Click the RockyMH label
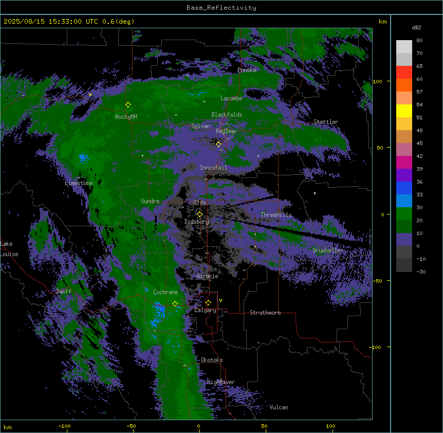The width and height of the screenshot is (443, 433). 126,117
